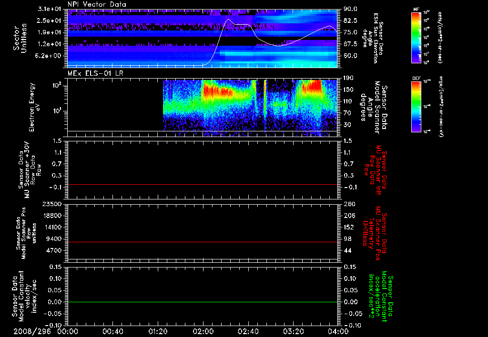Click the '152' telemetry tick value
The height and width of the screenshot is (337, 488).
(x=349, y=227)
